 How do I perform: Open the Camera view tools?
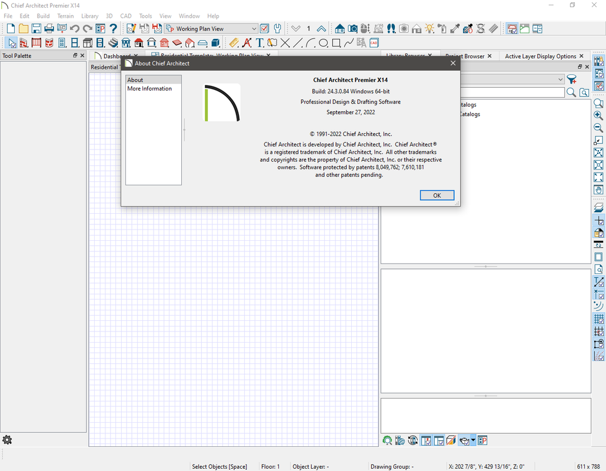pos(352,29)
